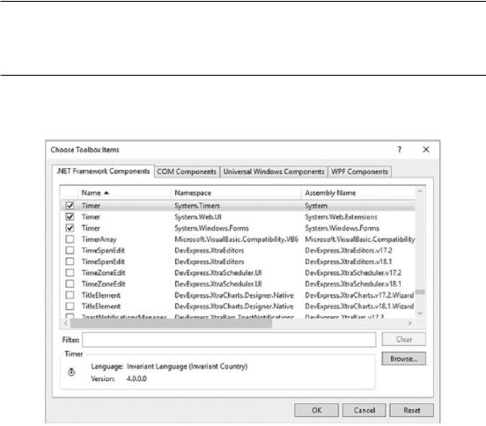Check TitleElement v17.2.Wizard checkbox
The width and height of the screenshot is (486, 426).
coord(70,295)
